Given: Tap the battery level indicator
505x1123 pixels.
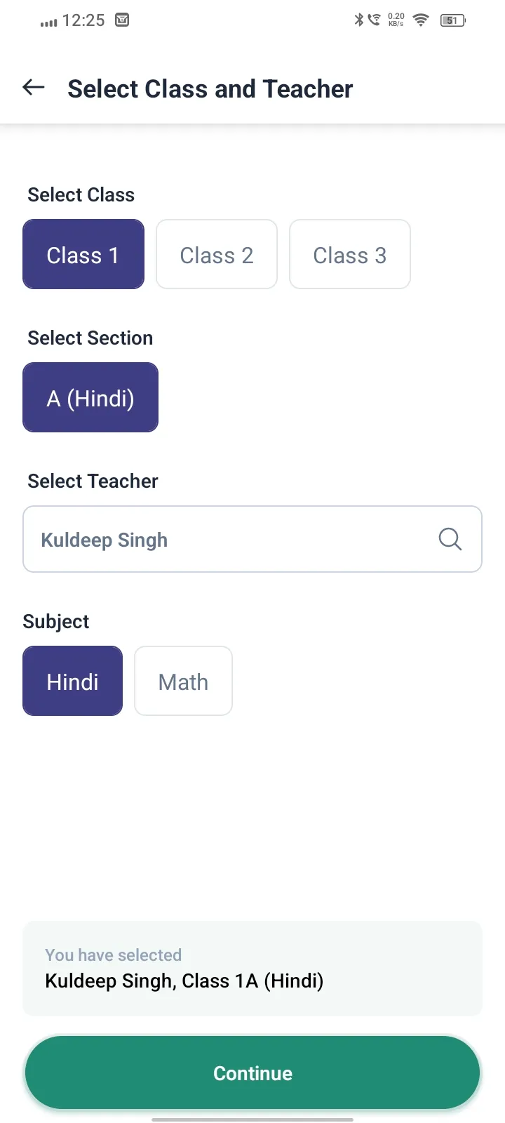Looking at the screenshot, I should (452, 20).
